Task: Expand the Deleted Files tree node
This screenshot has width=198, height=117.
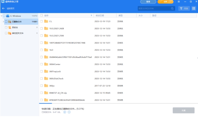Action: point(3,22)
